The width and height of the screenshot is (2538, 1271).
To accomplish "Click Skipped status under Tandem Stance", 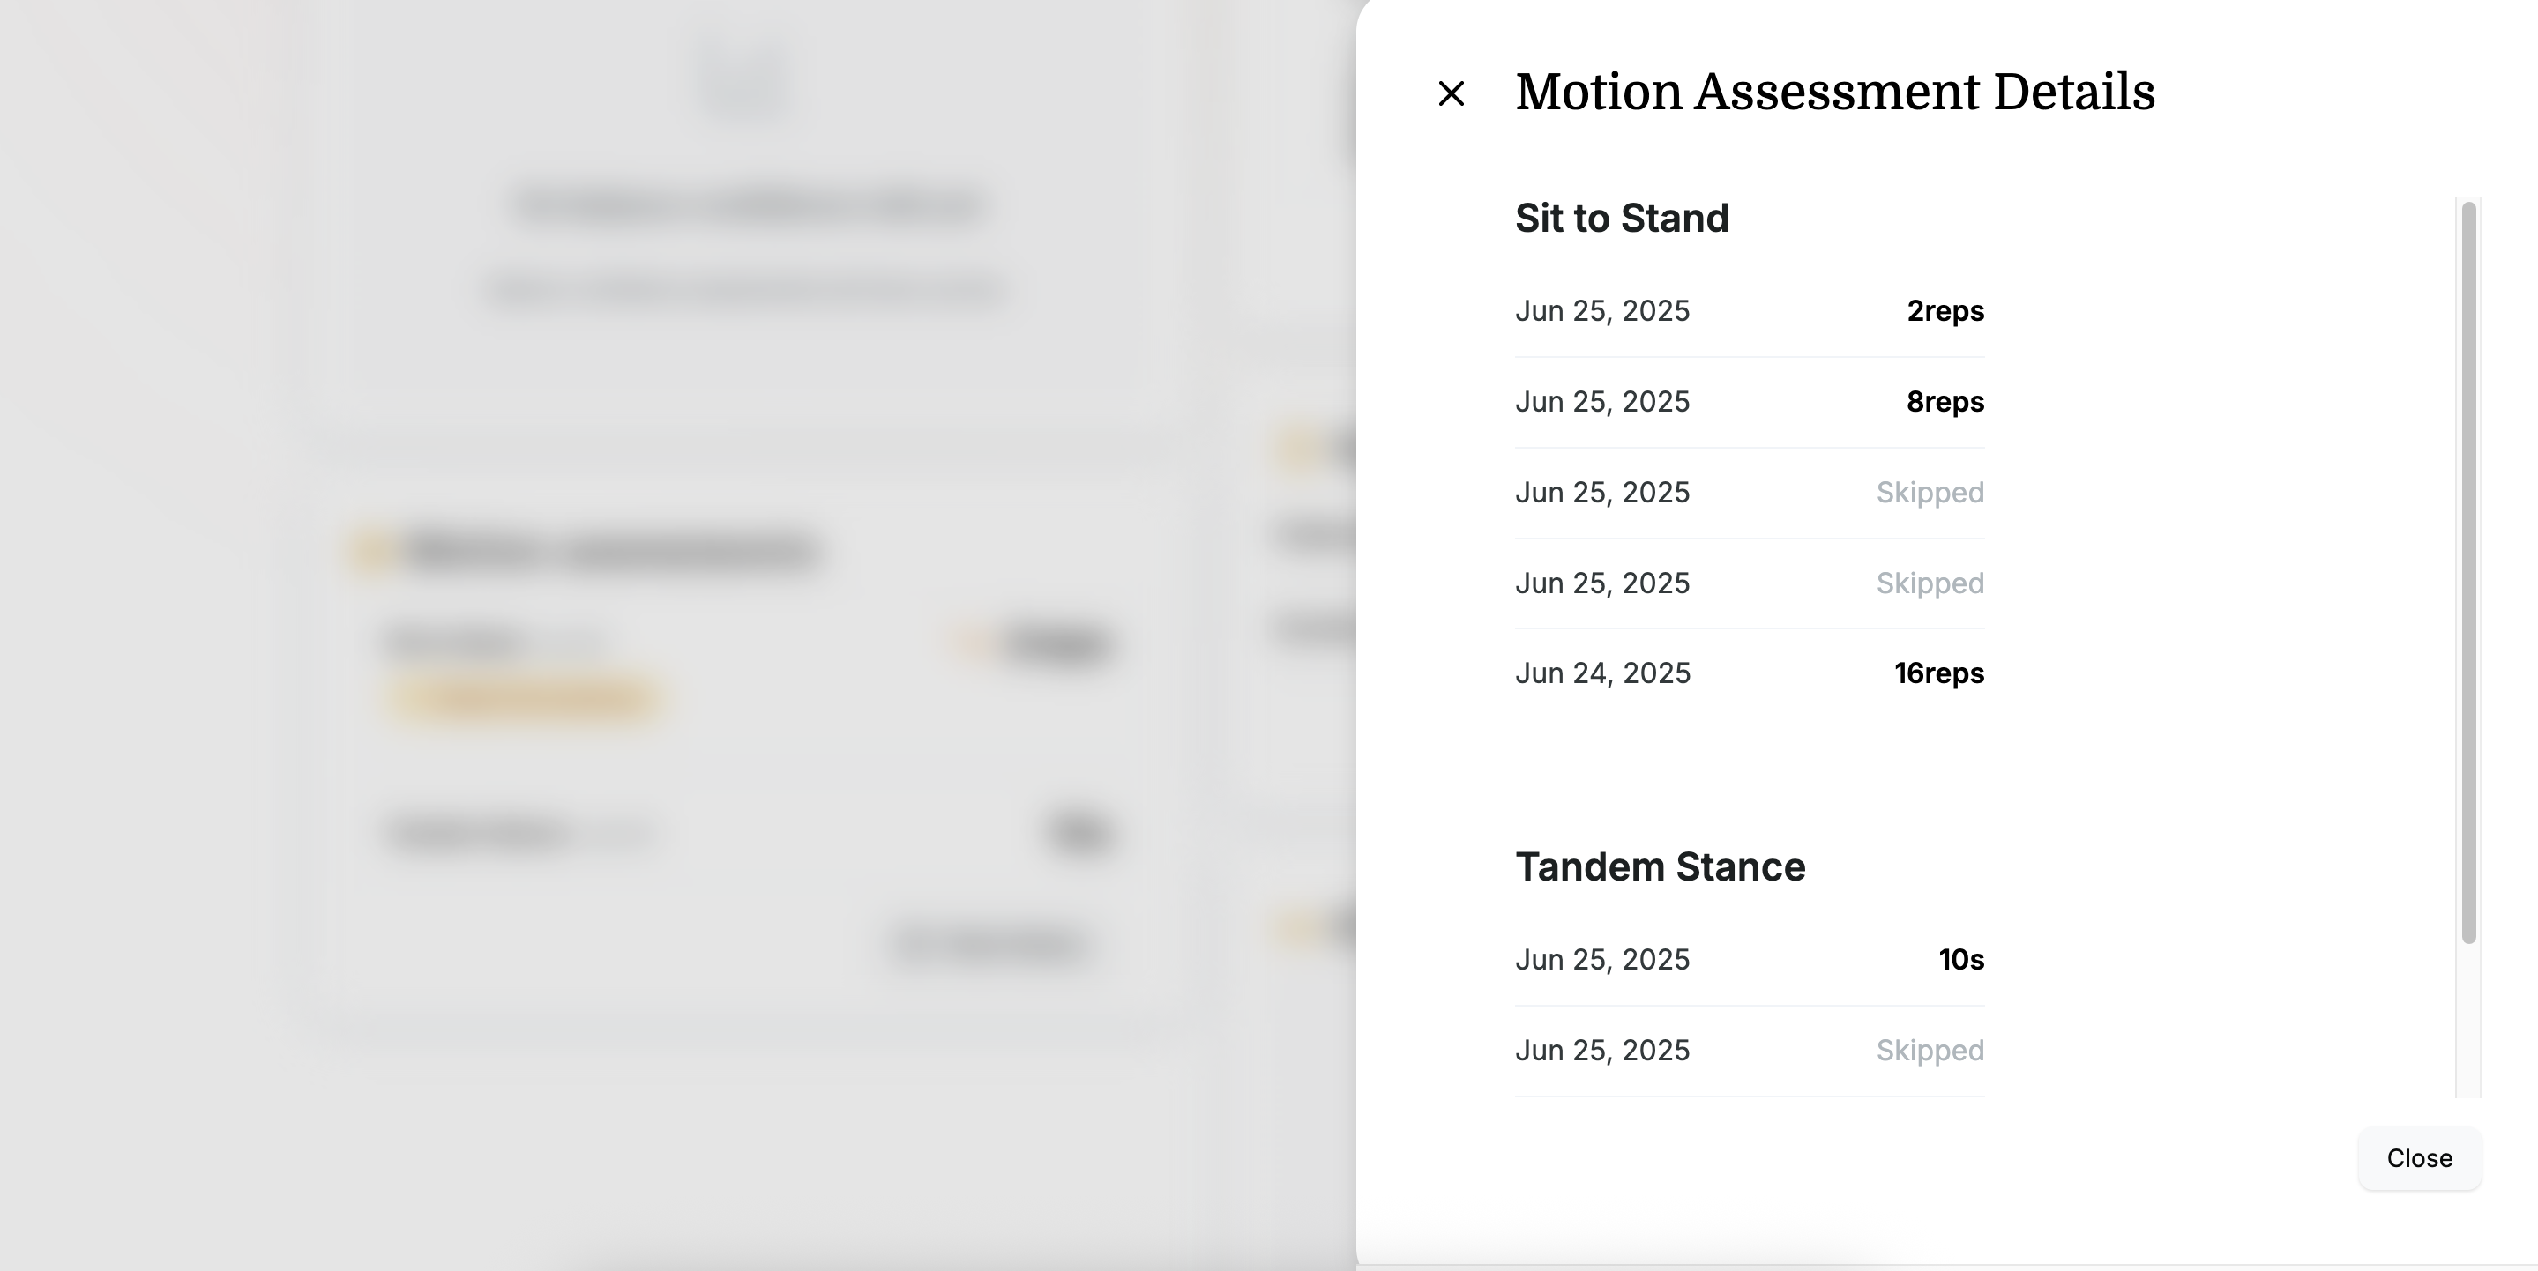I will tap(1930, 1051).
